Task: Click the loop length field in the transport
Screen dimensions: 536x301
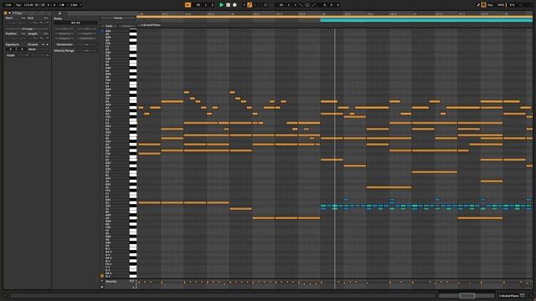Action: 332,5
